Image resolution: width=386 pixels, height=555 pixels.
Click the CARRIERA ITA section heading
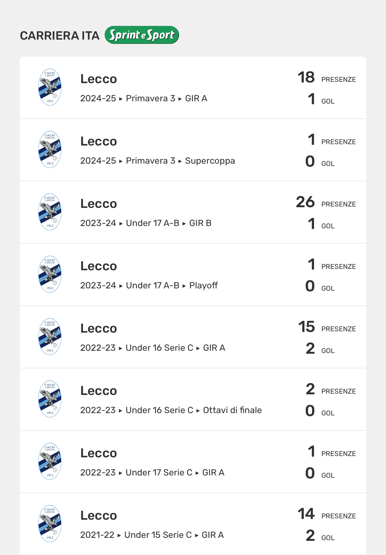click(60, 36)
